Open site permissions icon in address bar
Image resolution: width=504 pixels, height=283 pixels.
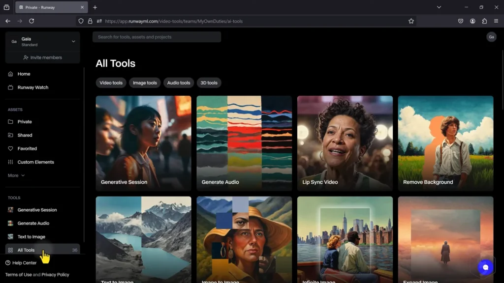[99, 21]
